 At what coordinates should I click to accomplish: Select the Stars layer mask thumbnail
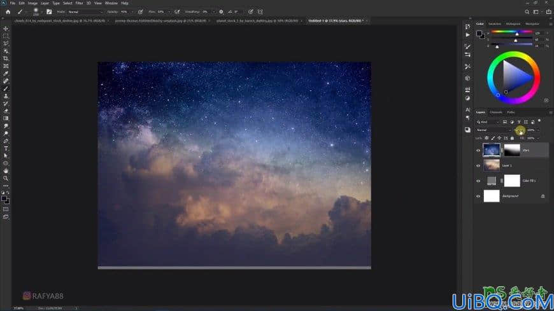click(512, 150)
